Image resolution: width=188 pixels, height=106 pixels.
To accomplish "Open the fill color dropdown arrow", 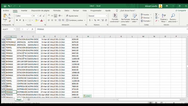I will coord(38,20).
